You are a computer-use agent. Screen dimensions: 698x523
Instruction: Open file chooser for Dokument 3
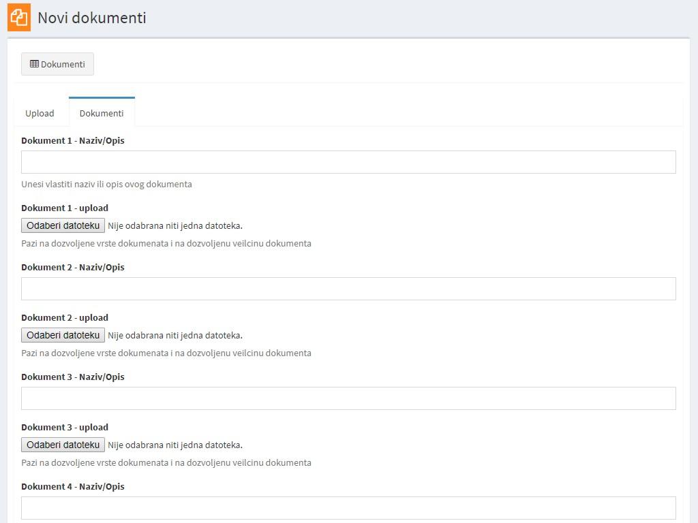[63, 445]
